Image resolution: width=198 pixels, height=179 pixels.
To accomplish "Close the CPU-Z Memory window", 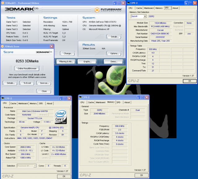I will point(147,97).
